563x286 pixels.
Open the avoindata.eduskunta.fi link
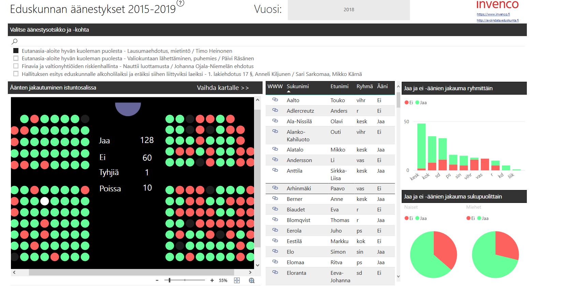[498, 20]
